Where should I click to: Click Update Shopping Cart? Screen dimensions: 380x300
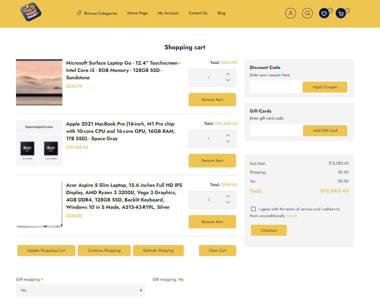46,250
